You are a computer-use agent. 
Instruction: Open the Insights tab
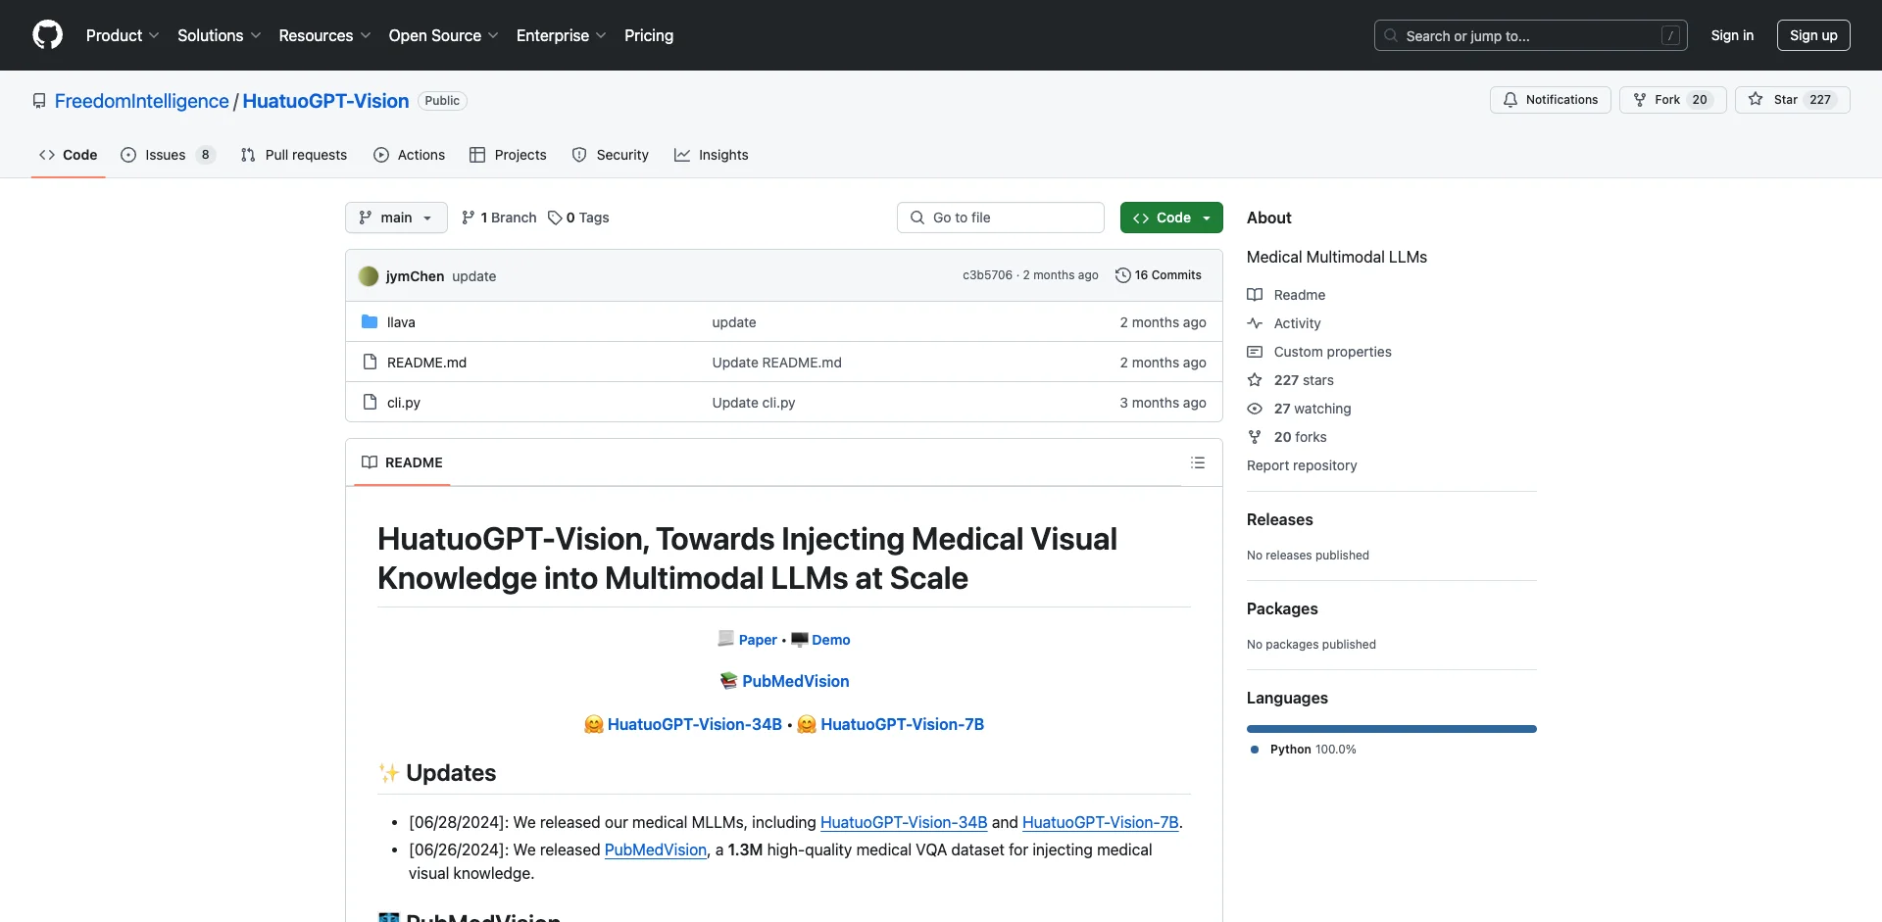712,155
